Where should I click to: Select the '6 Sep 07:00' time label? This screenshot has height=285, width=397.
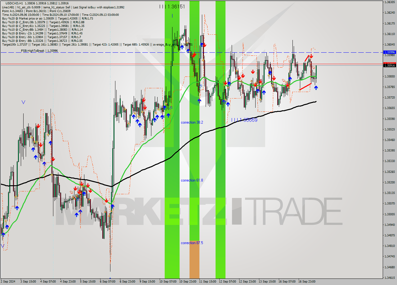[x=108, y=282]
